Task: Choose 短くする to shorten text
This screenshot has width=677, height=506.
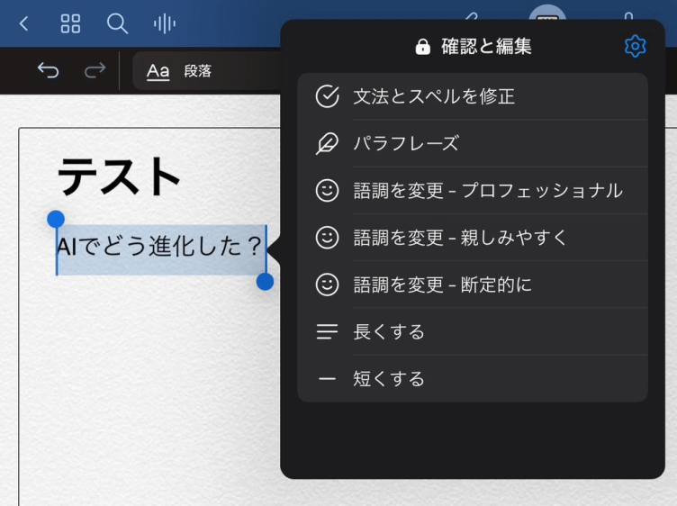Action: [473, 379]
